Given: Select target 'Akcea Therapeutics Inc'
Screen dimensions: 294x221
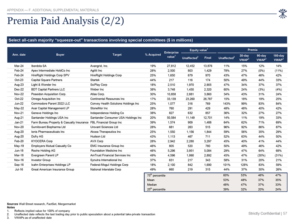Looking at the screenshot, I should [105, 132].
